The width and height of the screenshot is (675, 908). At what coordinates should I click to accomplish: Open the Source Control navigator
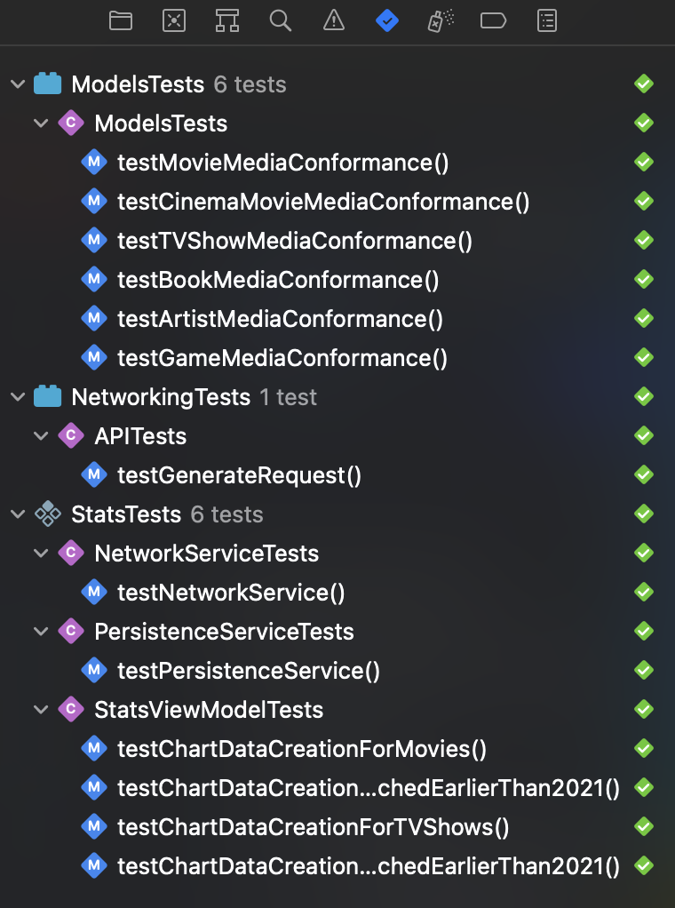tap(174, 20)
